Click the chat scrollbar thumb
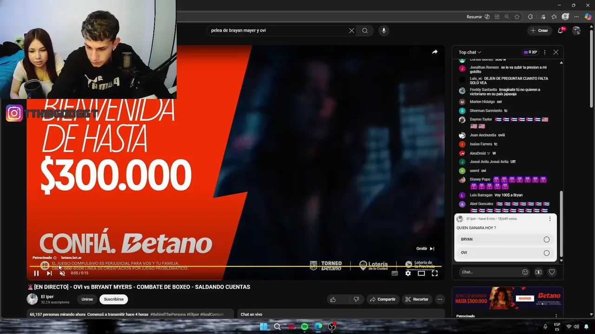The height and width of the screenshot is (334, 595). [x=561, y=223]
